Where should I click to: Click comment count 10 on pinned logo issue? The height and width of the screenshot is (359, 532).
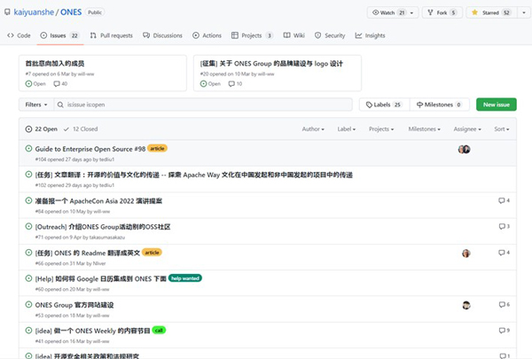click(236, 84)
